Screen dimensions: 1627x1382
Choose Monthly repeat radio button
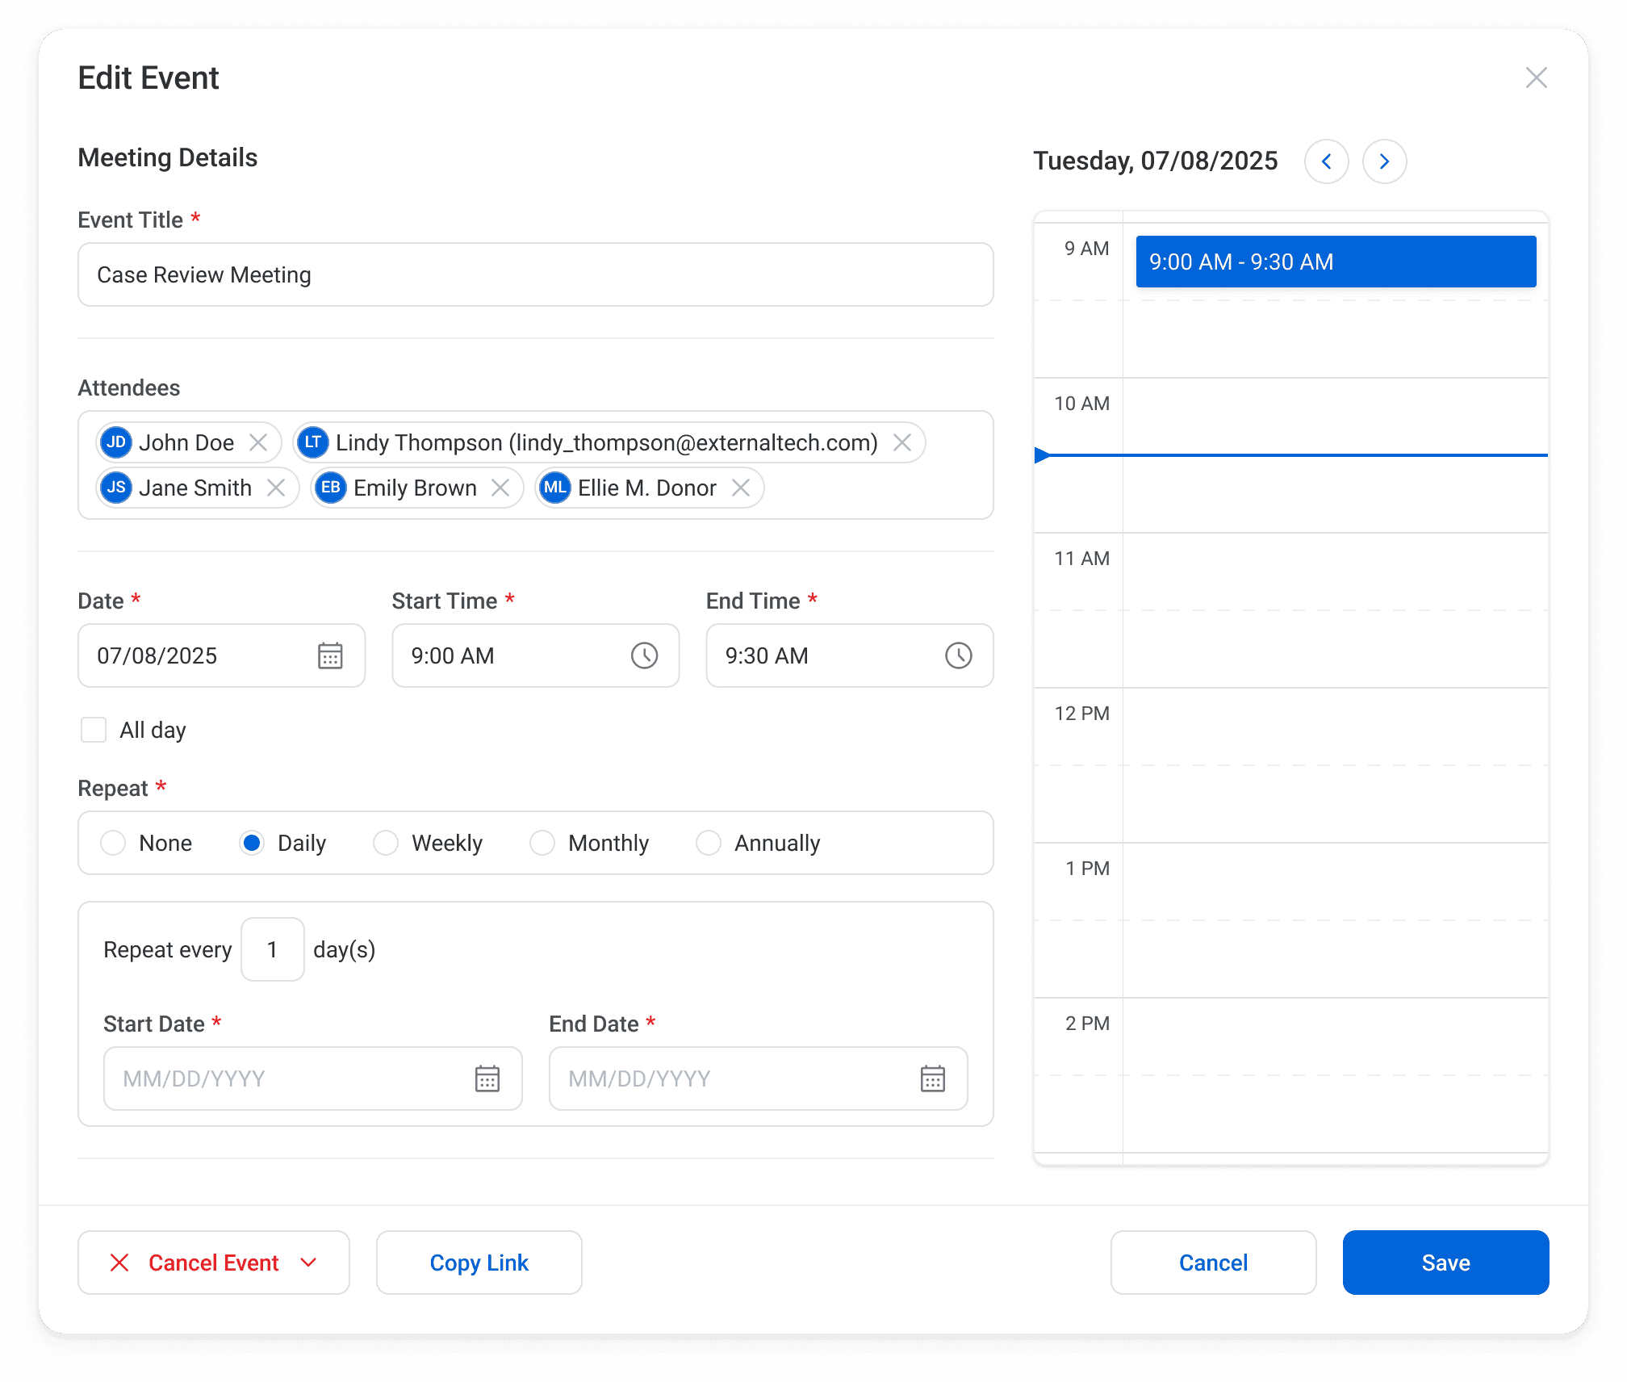542,843
